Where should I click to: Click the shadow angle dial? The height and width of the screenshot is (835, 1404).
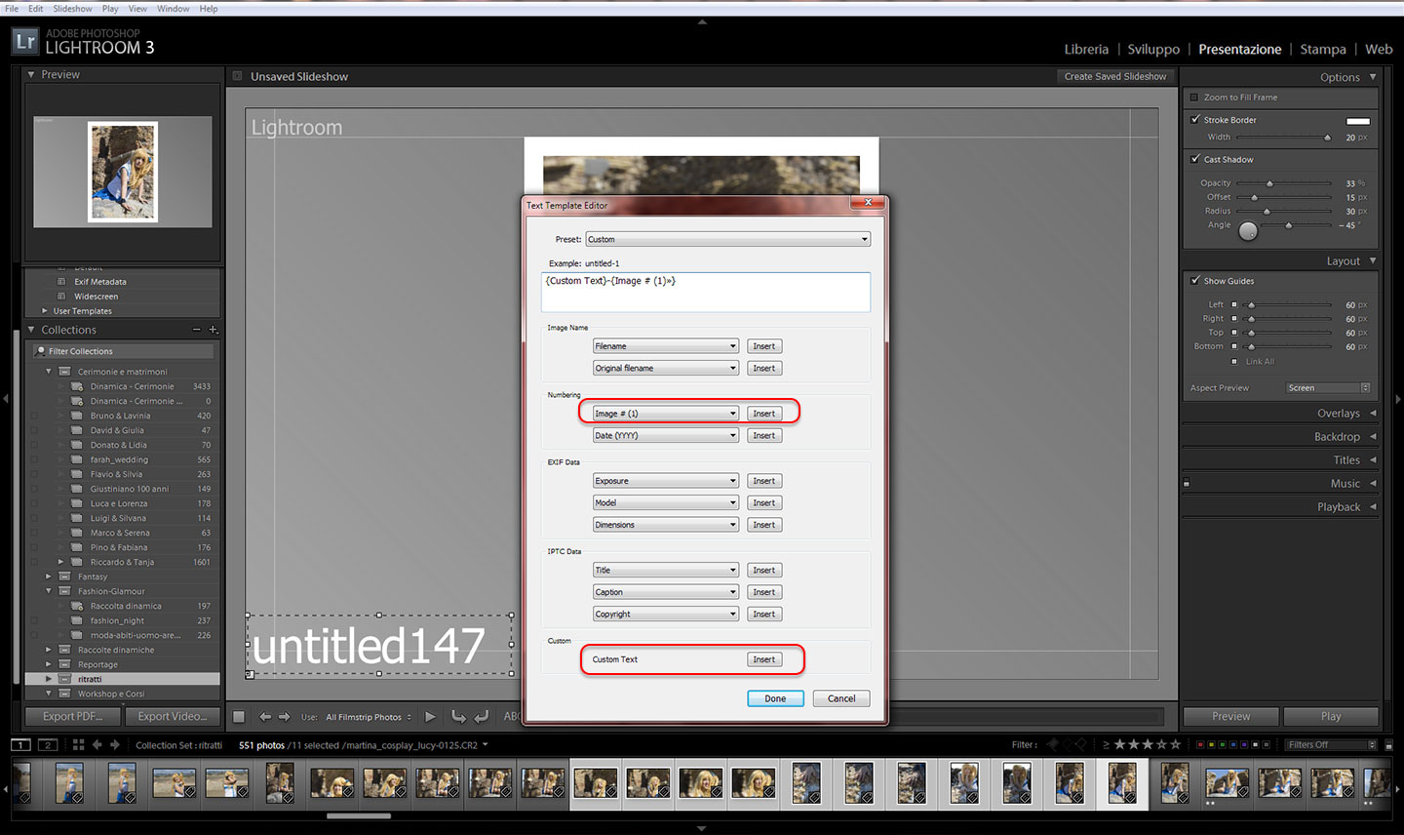[x=1248, y=231]
